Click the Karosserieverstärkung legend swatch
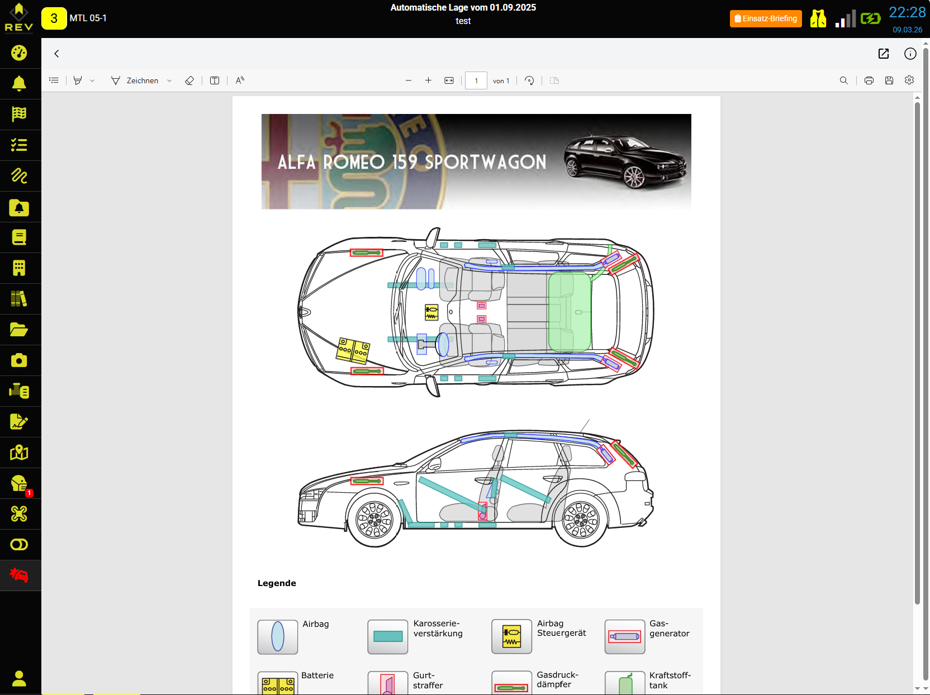Screen dimensions: 930x695 [388, 636]
